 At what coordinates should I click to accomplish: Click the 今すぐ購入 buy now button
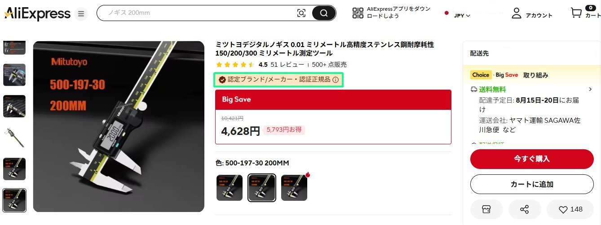click(x=532, y=159)
